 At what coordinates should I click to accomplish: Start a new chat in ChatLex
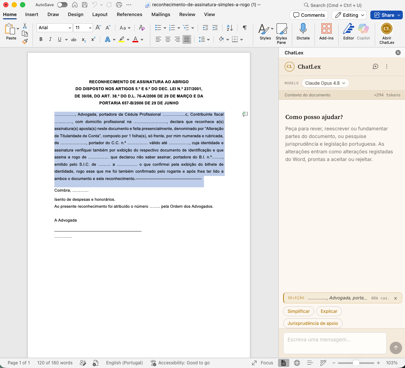point(375,67)
